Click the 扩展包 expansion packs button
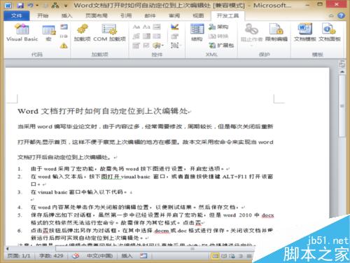The width and height of the screenshot is (350, 263). [x=221, y=46]
